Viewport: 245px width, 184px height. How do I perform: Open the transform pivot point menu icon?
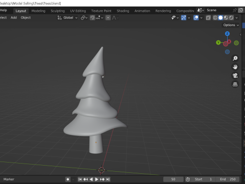pos(84,18)
